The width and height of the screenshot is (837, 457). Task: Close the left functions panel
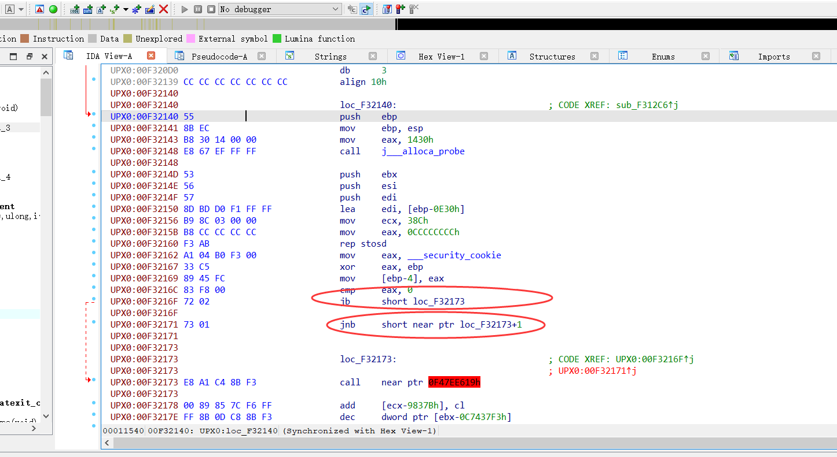(x=45, y=57)
